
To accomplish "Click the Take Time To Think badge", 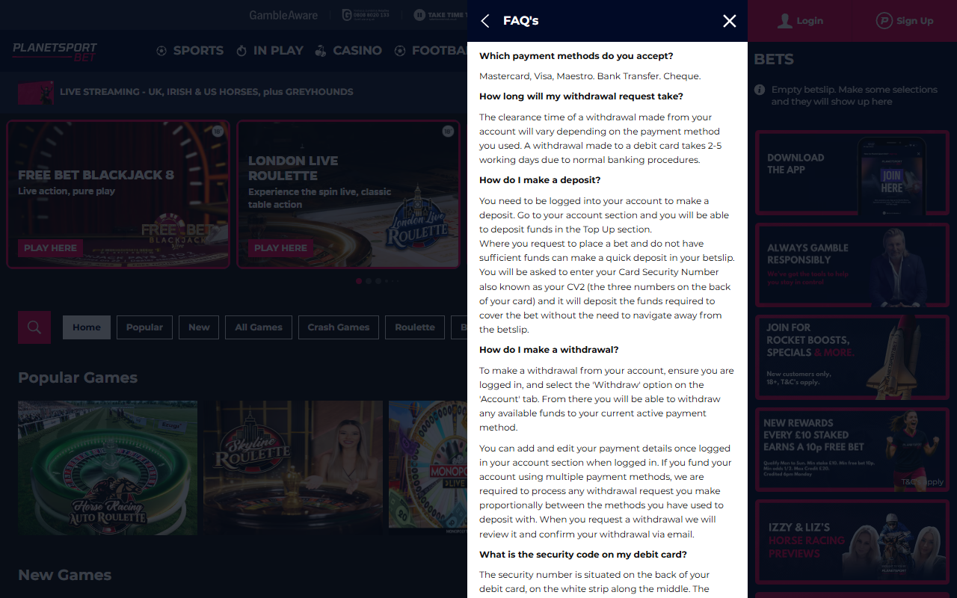I will coord(440,15).
